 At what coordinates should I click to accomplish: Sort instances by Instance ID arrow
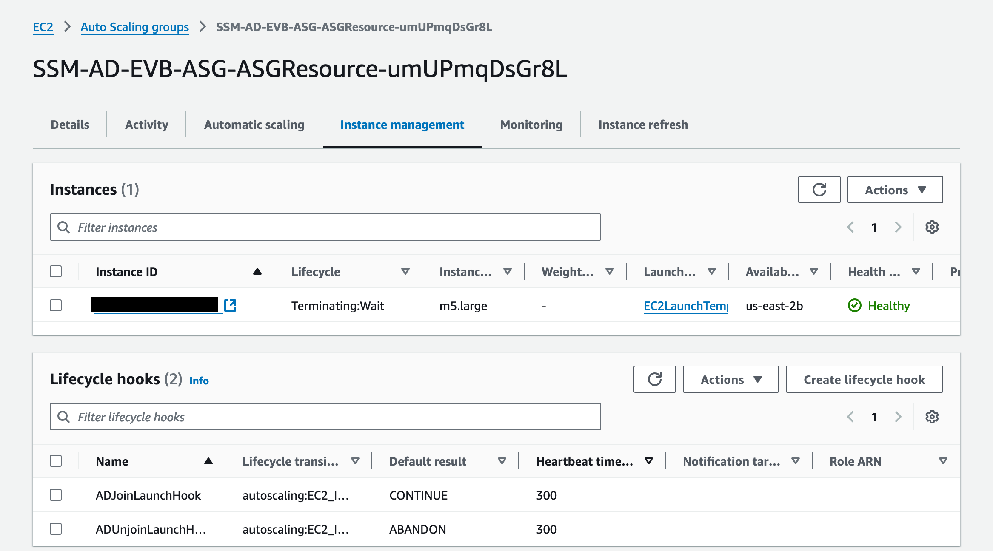[257, 272]
